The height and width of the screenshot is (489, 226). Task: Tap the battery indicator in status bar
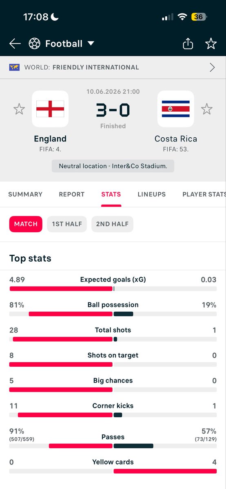[x=199, y=17]
